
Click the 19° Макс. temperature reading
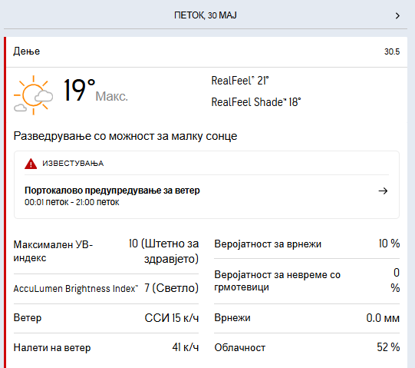[96, 91]
